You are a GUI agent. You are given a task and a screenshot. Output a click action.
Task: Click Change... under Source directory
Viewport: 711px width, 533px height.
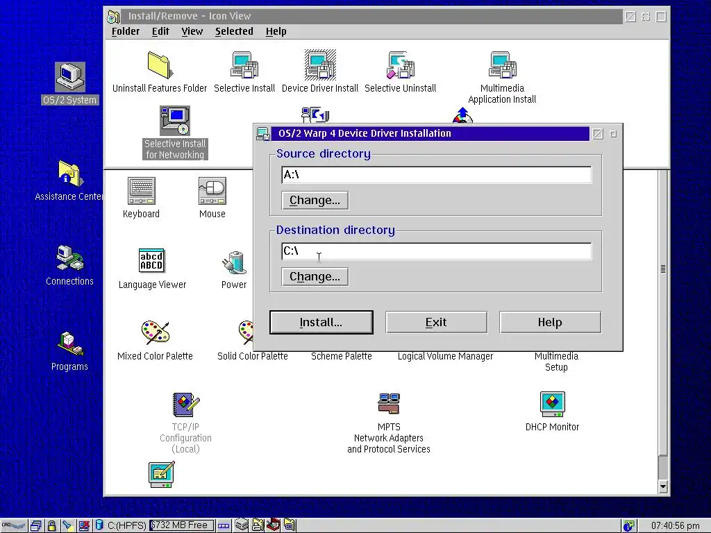pyautogui.click(x=315, y=201)
